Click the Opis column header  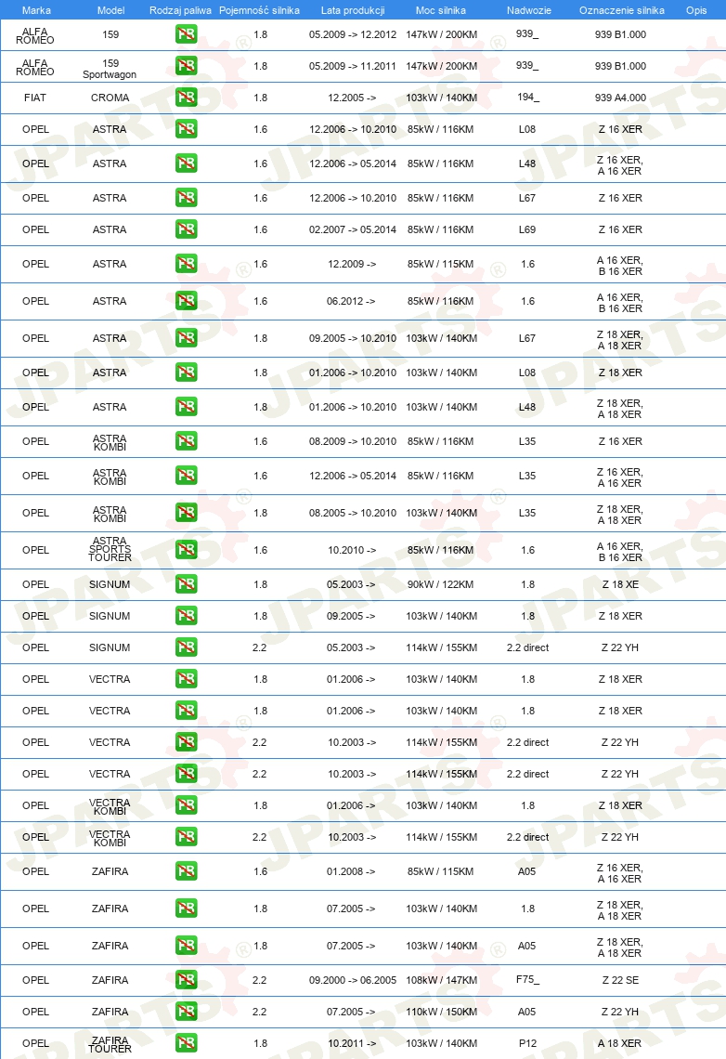click(696, 10)
